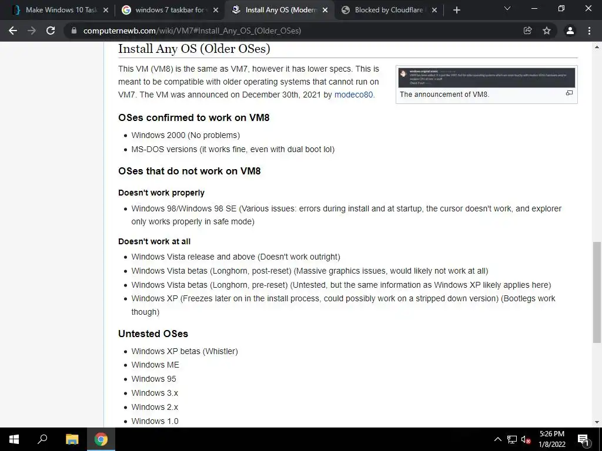Click the page vertical scrollbar thumb

click(597, 292)
